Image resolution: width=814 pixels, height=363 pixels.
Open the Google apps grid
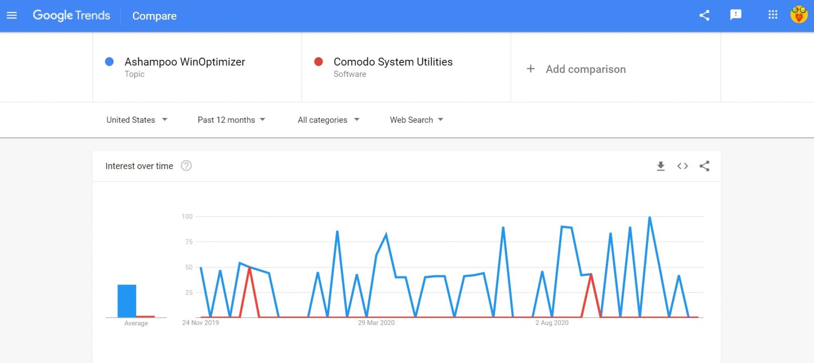click(773, 15)
